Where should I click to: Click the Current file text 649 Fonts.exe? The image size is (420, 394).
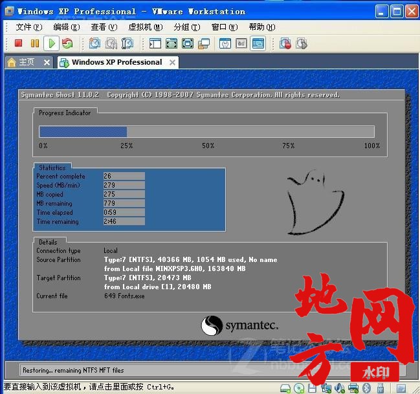click(124, 296)
